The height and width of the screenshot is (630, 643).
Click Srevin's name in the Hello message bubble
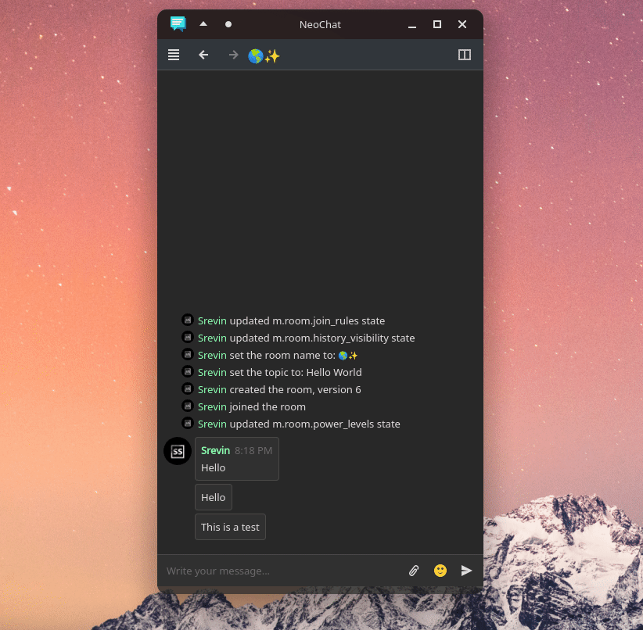pos(215,450)
